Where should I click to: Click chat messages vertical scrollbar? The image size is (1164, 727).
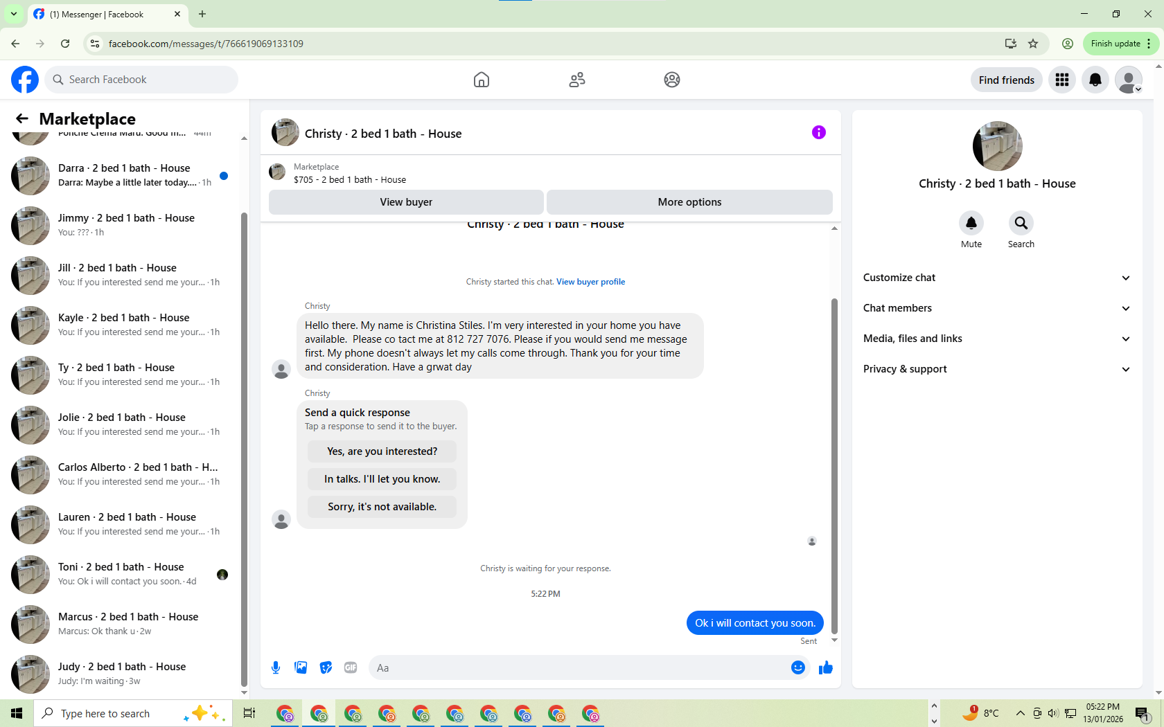pyautogui.click(x=834, y=466)
